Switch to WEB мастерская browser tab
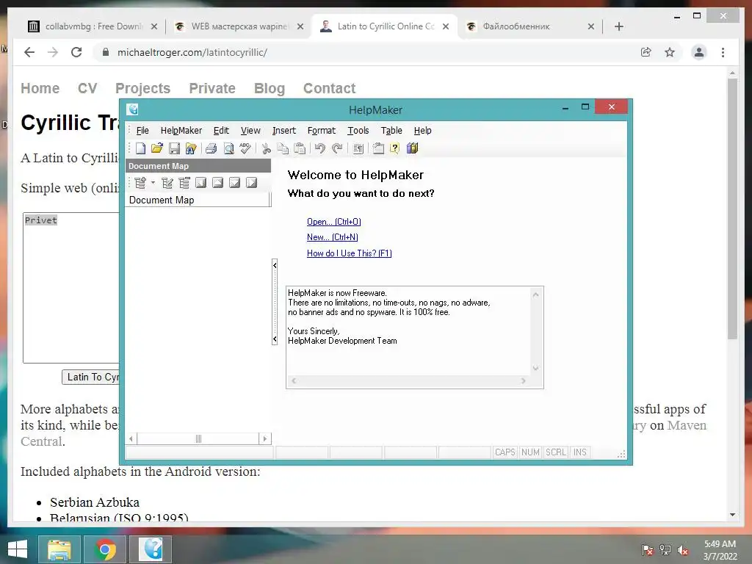Screen dimensions: 752x564 click(x=239, y=26)
